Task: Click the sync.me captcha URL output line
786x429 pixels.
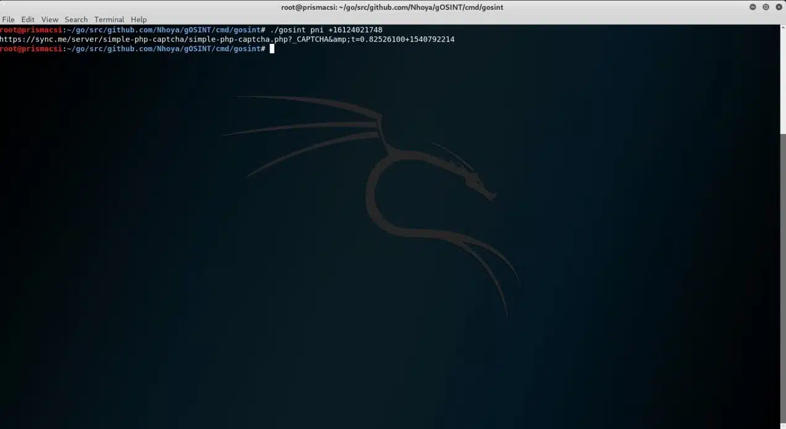Action: pos(227,39)
